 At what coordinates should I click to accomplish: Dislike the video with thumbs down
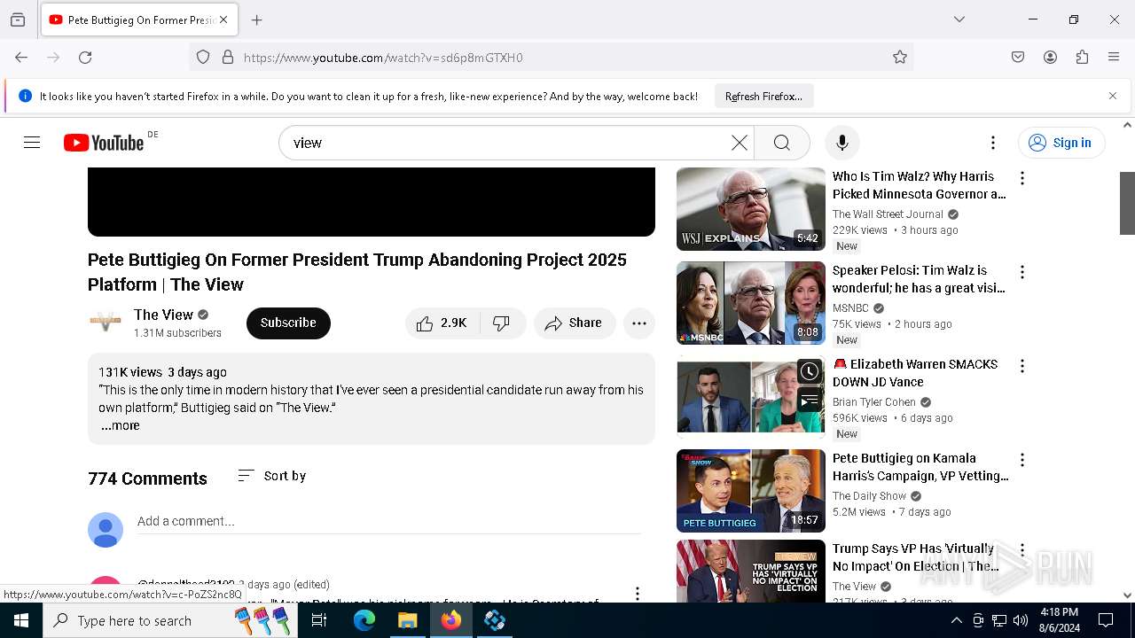(503, 323)
